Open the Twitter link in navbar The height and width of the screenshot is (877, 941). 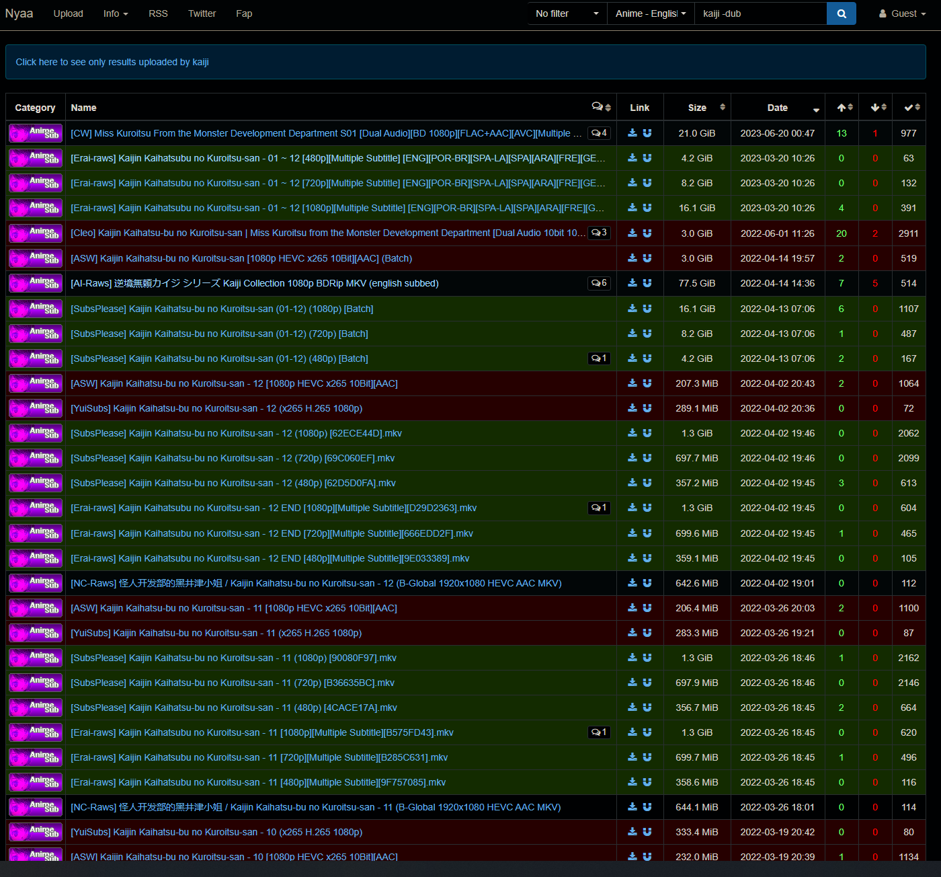(202, 13)
